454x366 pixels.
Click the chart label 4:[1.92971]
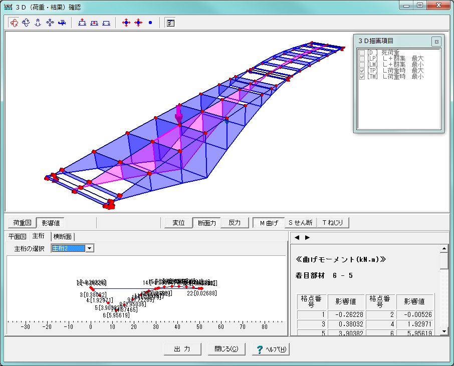100,300
